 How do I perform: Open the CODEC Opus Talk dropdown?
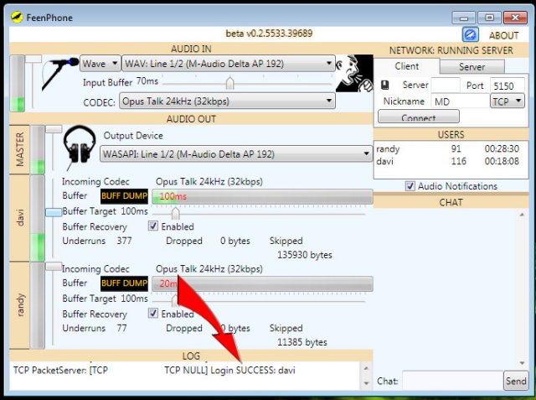[227, 101]
